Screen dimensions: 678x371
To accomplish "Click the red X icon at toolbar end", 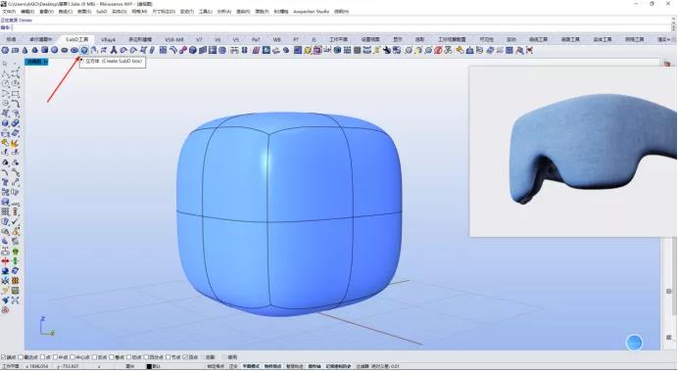I will 529,50.
